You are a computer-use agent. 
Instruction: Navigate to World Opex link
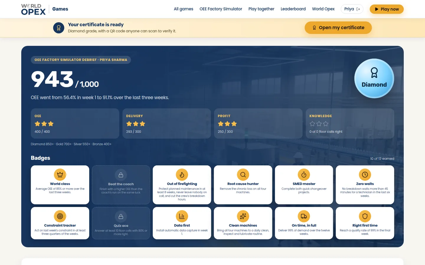(323, 9)
